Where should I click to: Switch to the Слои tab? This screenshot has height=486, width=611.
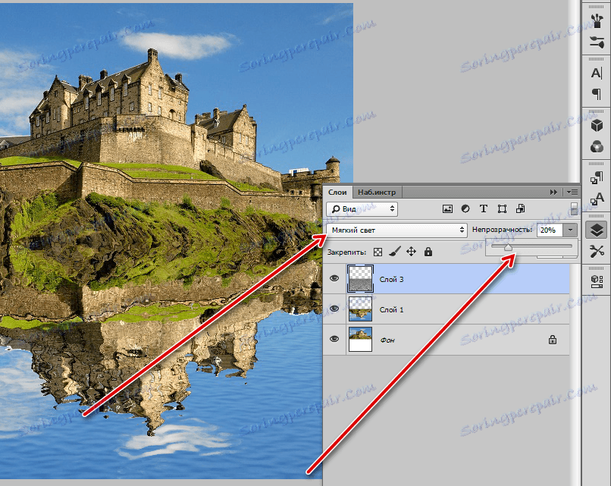(337, 192)
